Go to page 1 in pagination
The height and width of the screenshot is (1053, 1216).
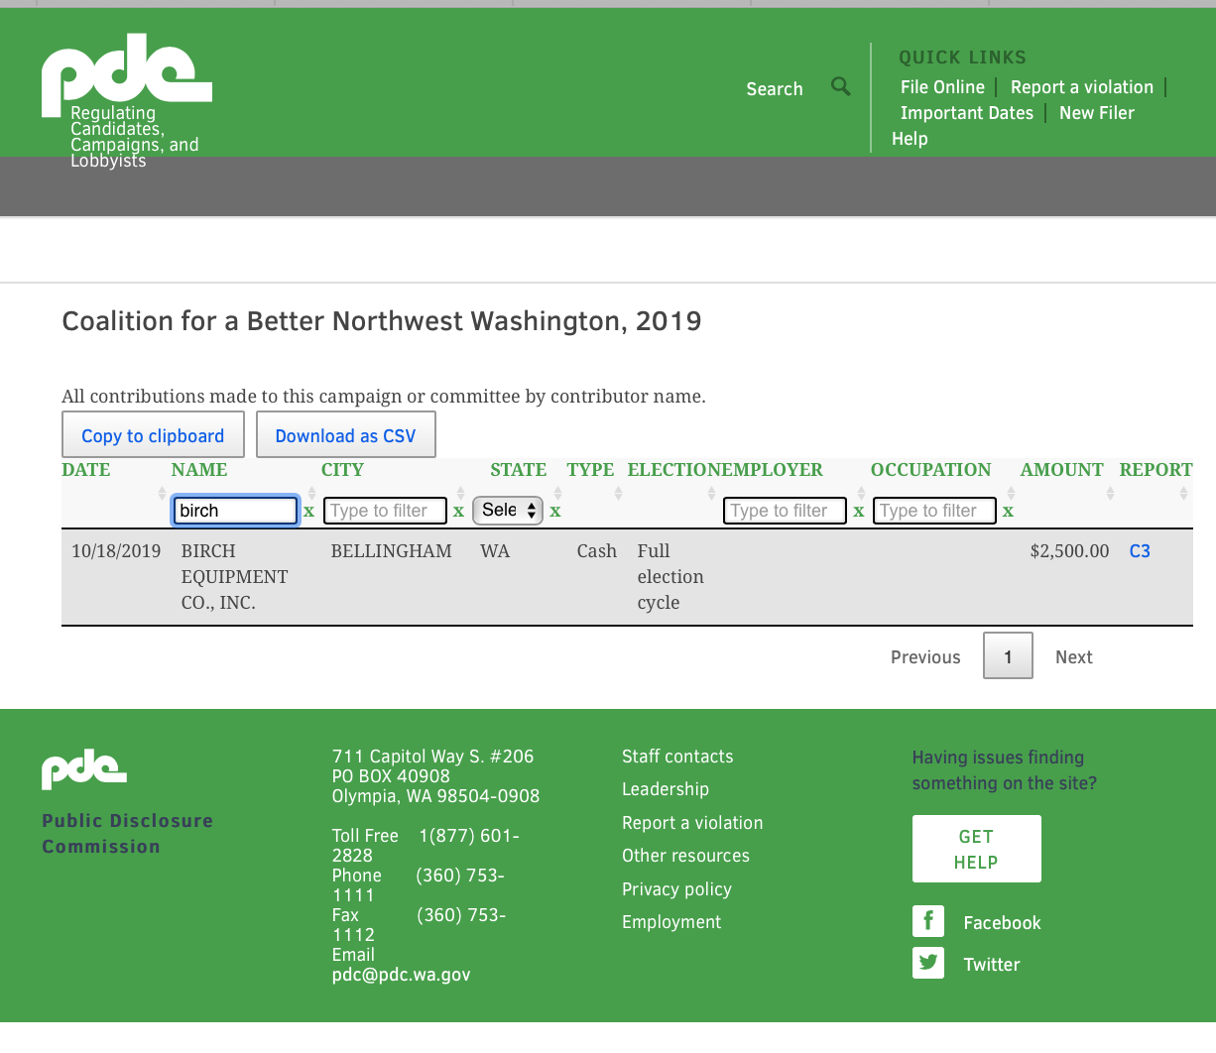click(1008, 656)
